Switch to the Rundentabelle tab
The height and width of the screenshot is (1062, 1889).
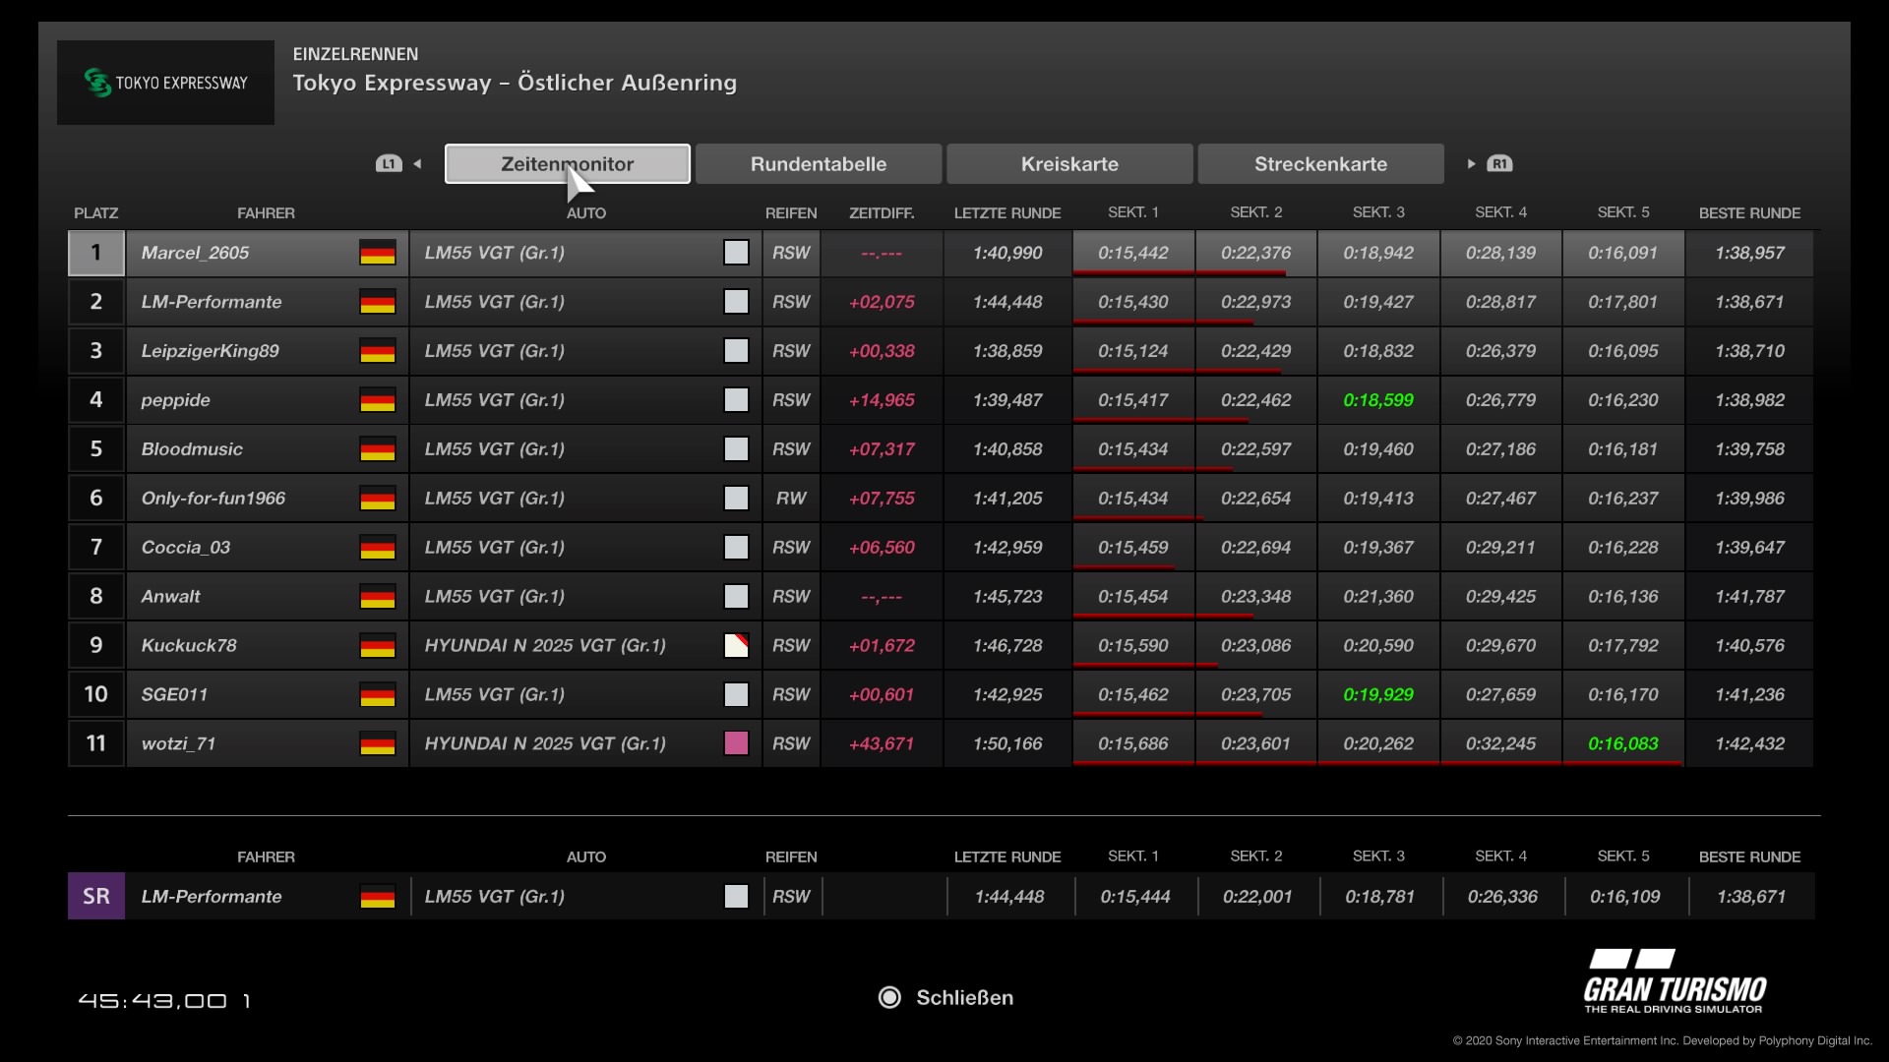818,164
